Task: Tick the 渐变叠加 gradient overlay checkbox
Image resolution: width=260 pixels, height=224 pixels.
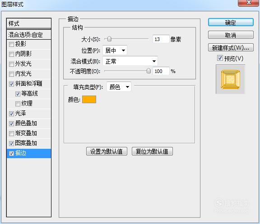Action: 11,133
